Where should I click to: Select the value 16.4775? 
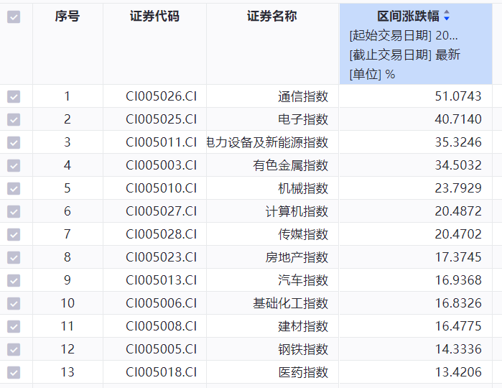click(458, 326)
